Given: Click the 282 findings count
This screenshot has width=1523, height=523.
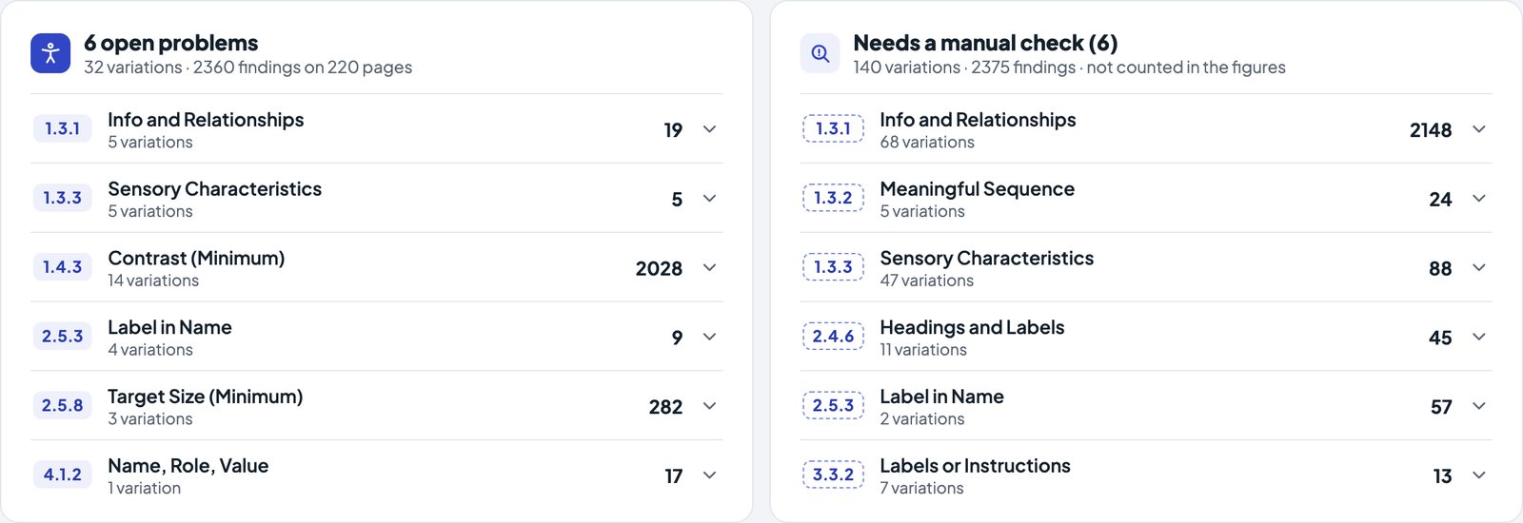Looking at the screenshot, I should pos(665,407).
